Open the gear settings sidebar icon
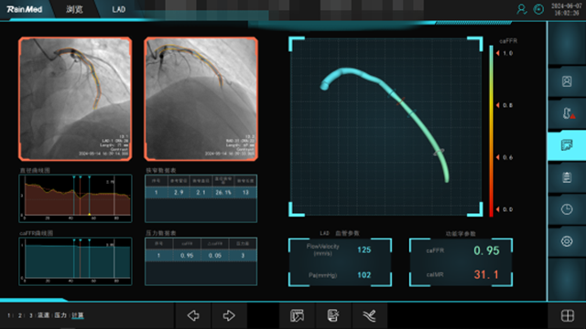The height and width of the screenshot is (329, 586). click(567, 241)
